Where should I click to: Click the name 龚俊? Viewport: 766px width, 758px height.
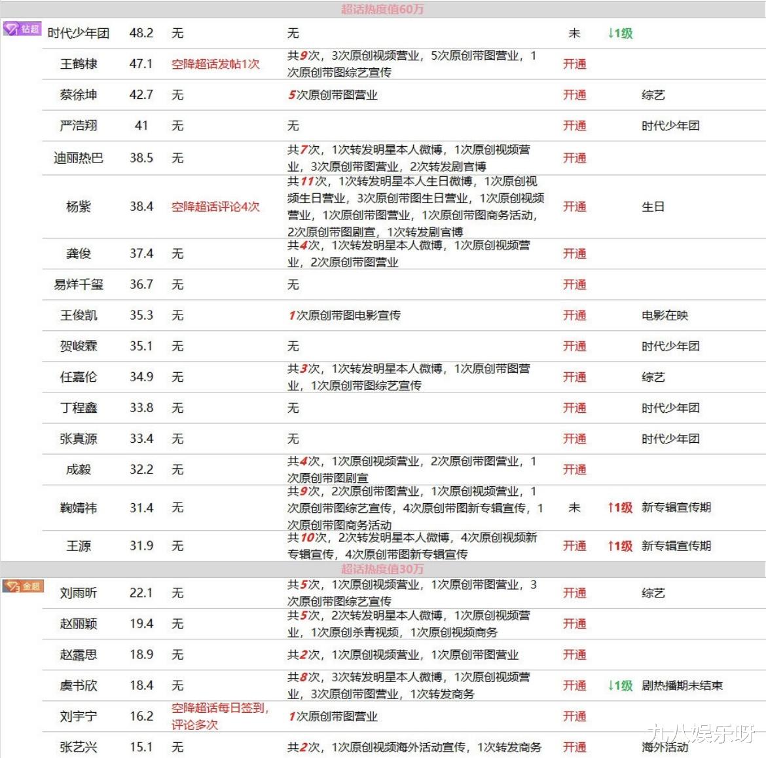click(x=78, y=253)
